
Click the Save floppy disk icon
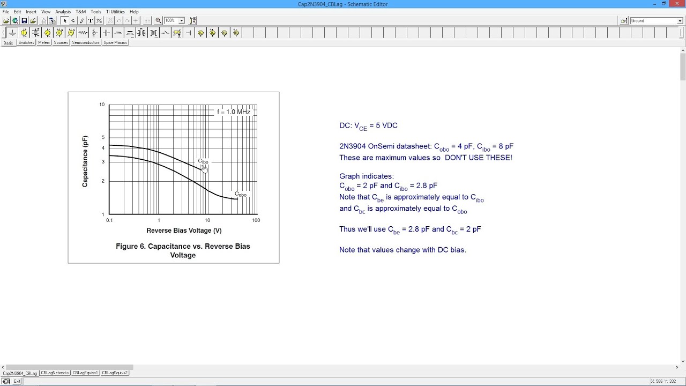tap(24, 21)
